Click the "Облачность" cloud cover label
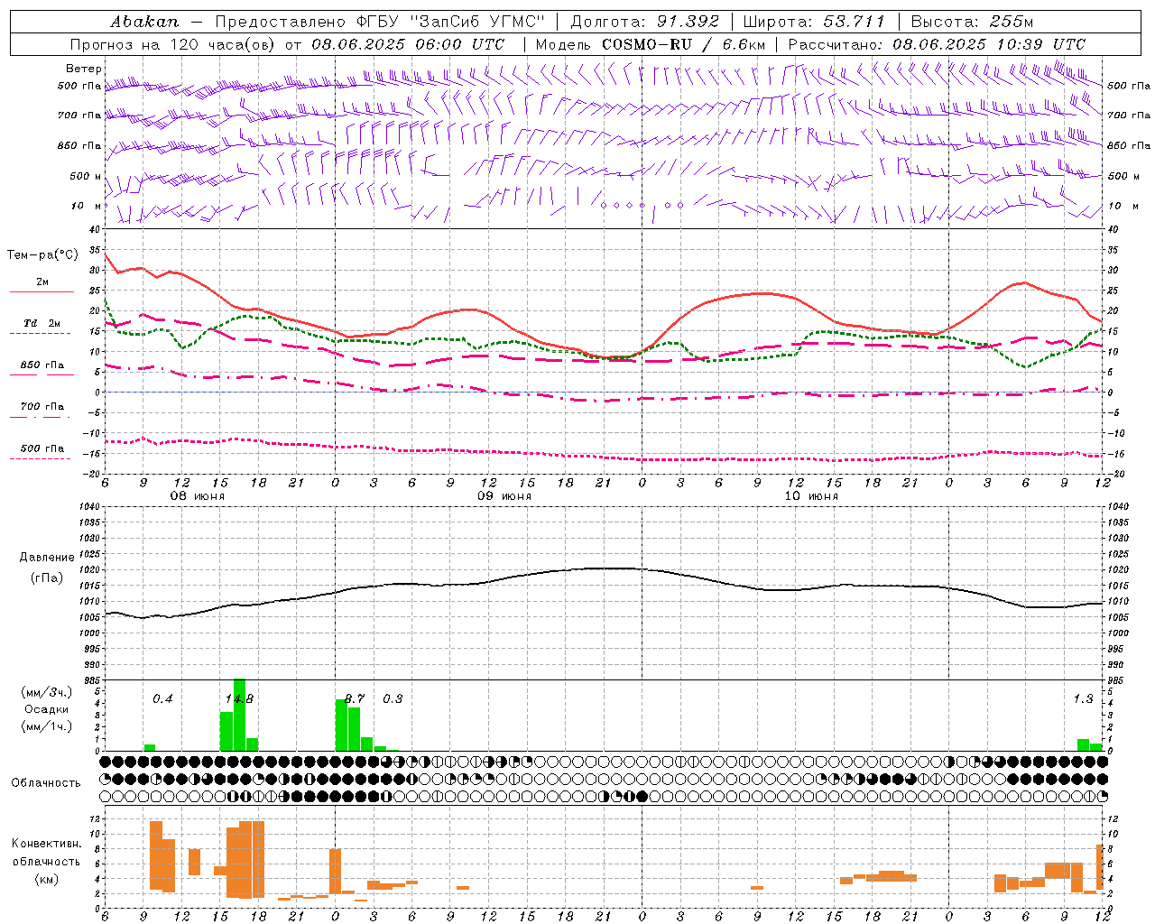 [x=46, y=782]
